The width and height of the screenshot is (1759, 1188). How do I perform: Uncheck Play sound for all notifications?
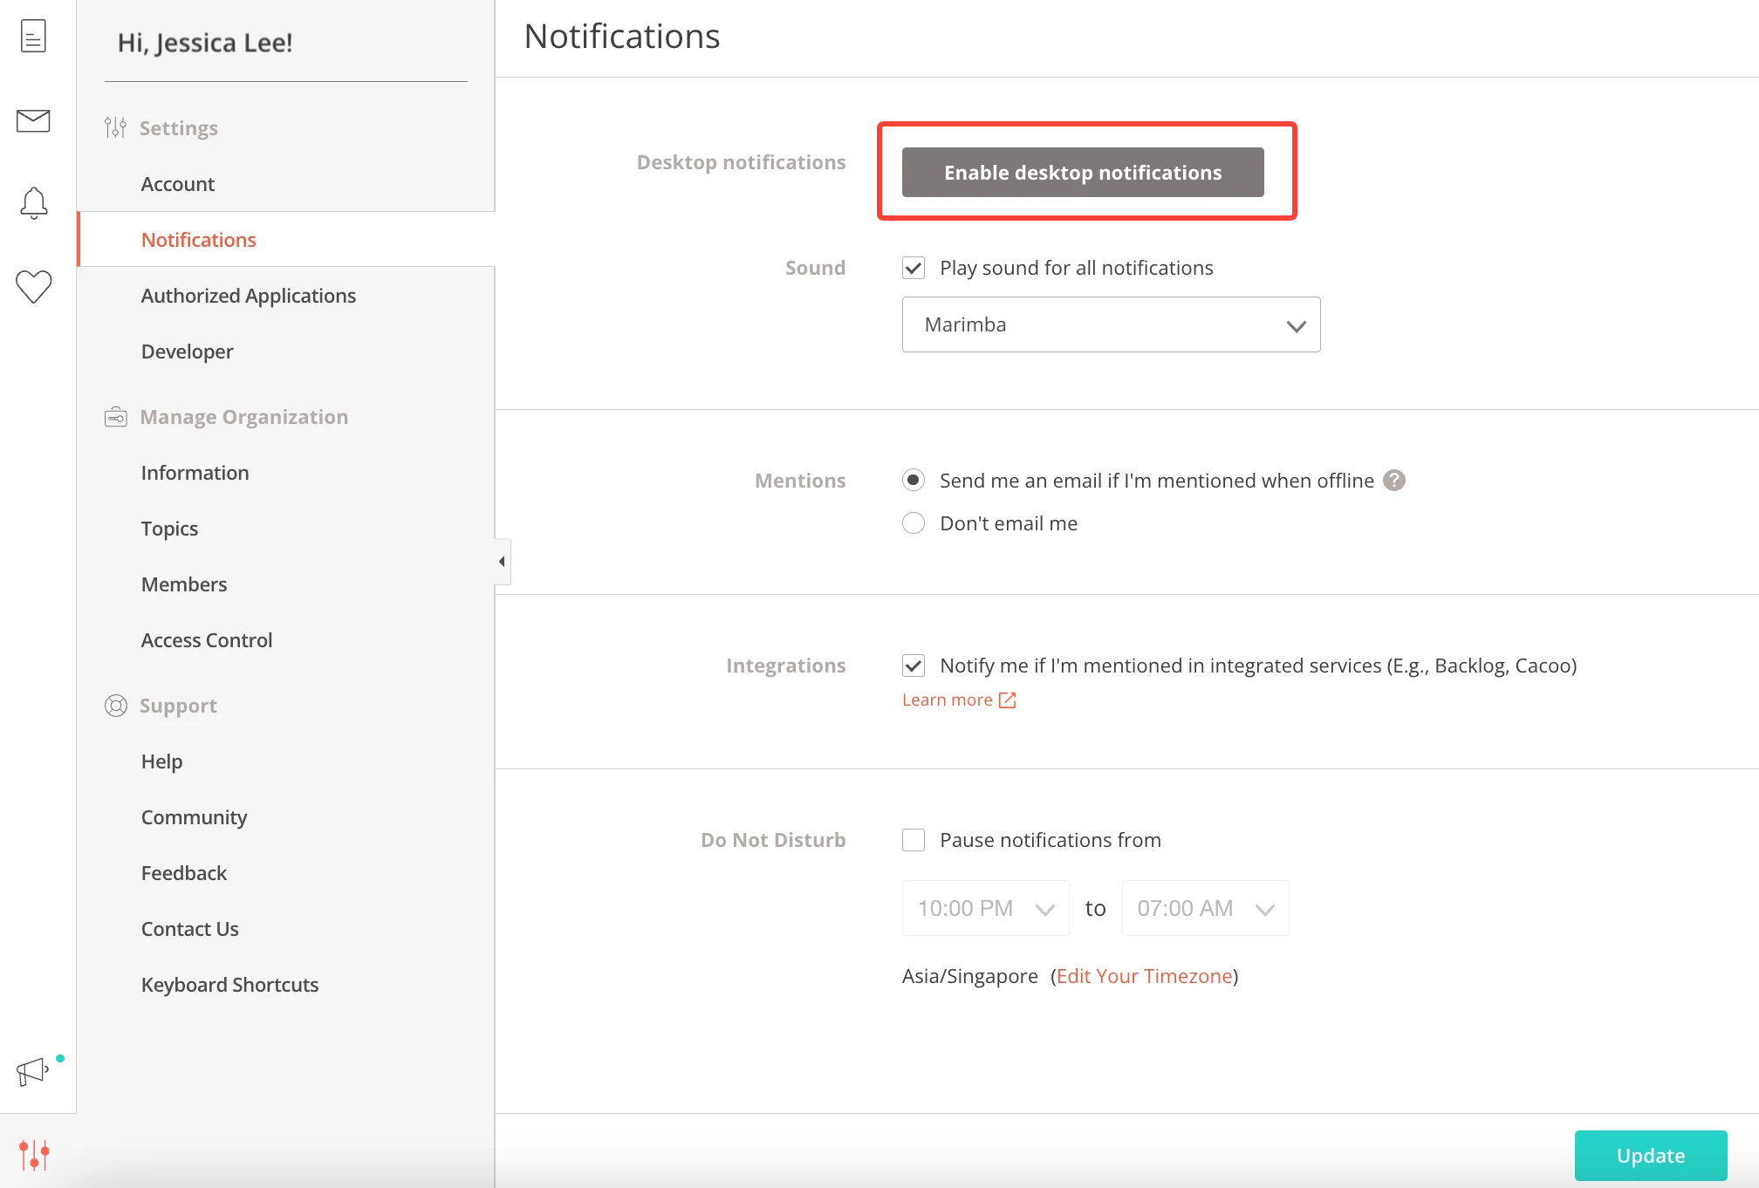913,267
